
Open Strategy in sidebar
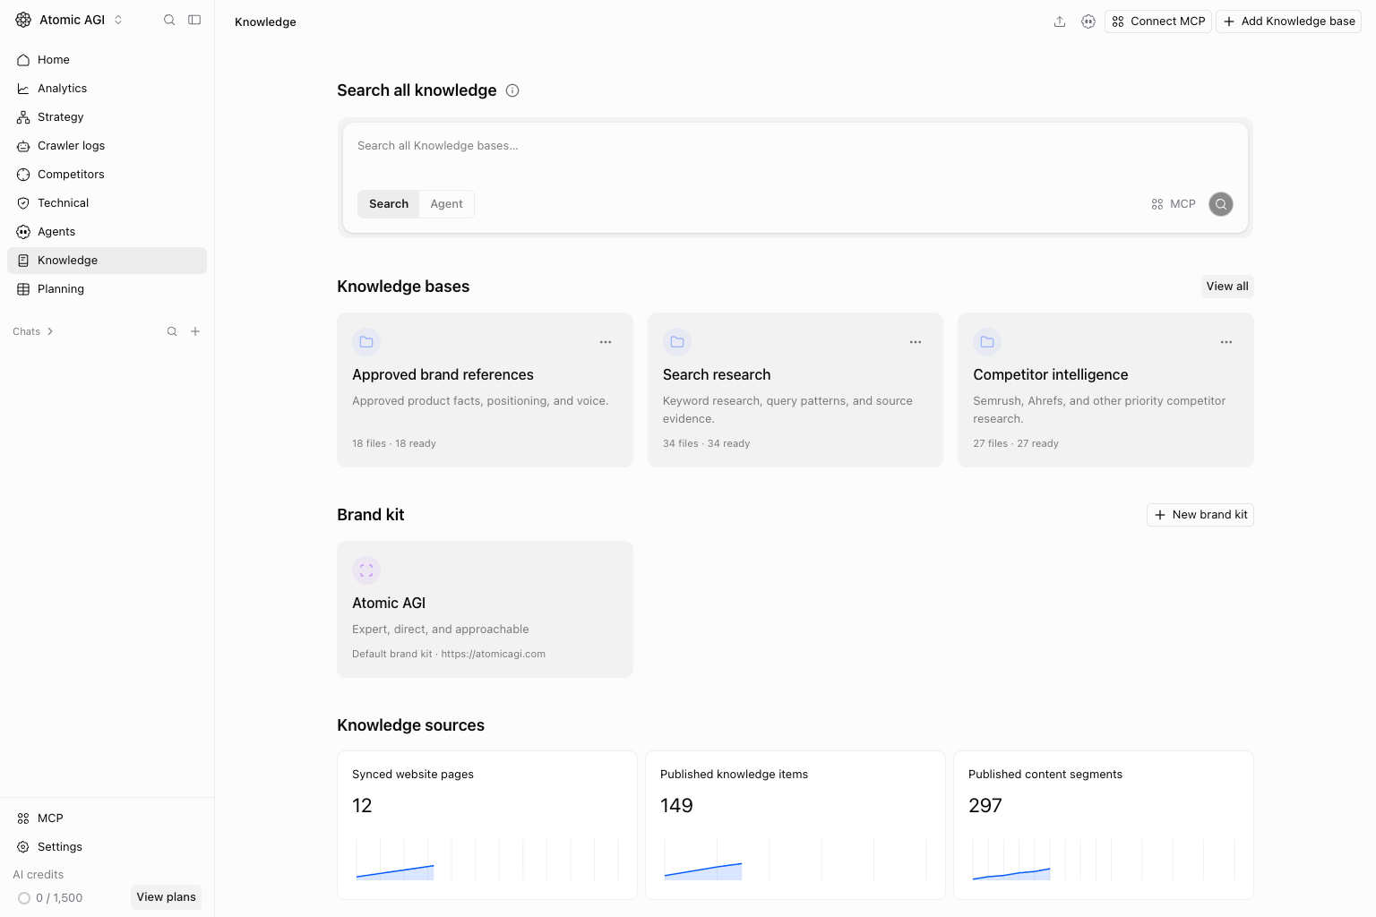(x=107, y=117)
